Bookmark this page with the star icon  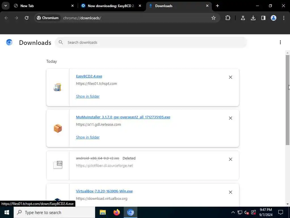[214, 18]
